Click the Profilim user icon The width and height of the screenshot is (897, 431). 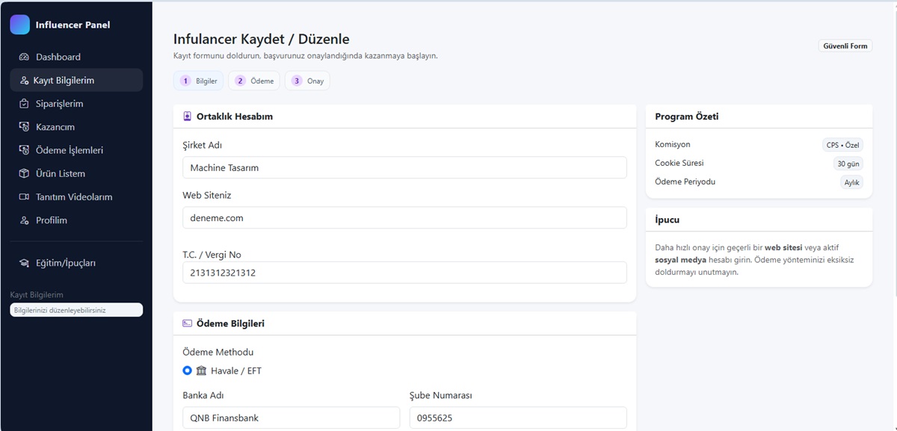pyautogui.click(x=24, y=220)
